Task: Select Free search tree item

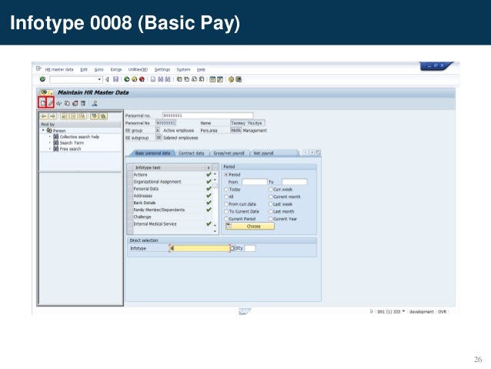Action: pos(70,149)
